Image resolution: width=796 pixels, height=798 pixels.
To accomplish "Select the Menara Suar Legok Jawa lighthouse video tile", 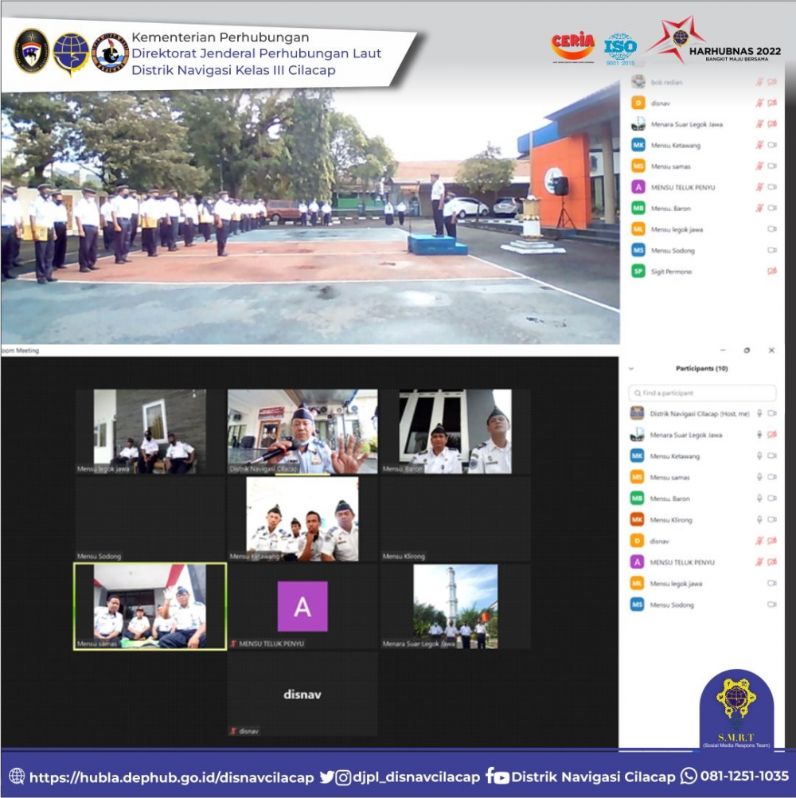I will tap(455, 606).
